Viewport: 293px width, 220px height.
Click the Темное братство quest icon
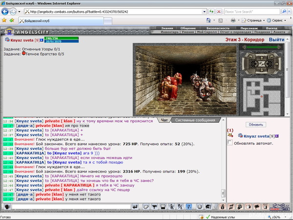click(24, 53)
